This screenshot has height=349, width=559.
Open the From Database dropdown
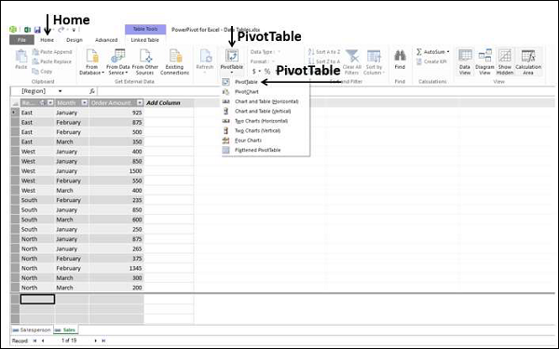pyautogui.click(x=91, y=62)
